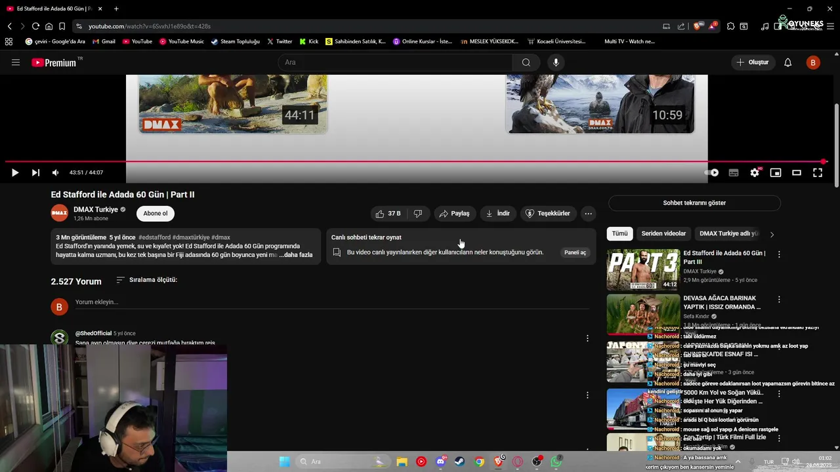840x472 pixels.
Task: Select the Tümü filter chip
Action: coord(619,234)
